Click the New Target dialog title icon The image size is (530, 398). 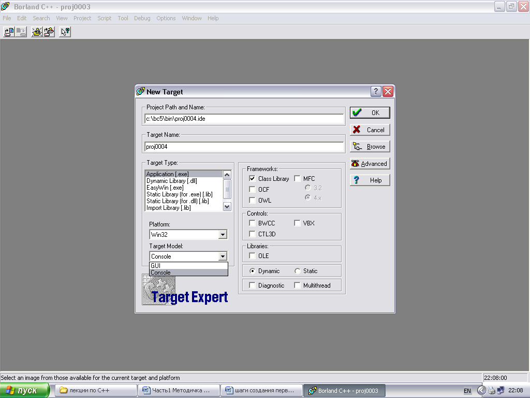click(141, 91)
